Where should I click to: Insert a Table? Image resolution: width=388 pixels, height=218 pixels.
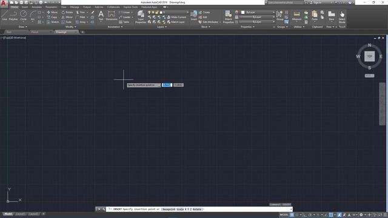124,22
